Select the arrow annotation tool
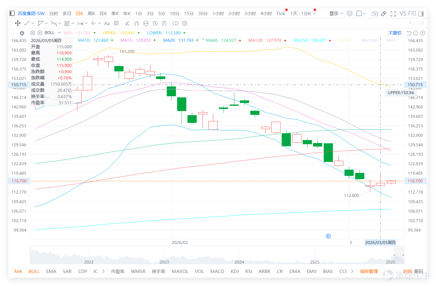 click(94, 23)
